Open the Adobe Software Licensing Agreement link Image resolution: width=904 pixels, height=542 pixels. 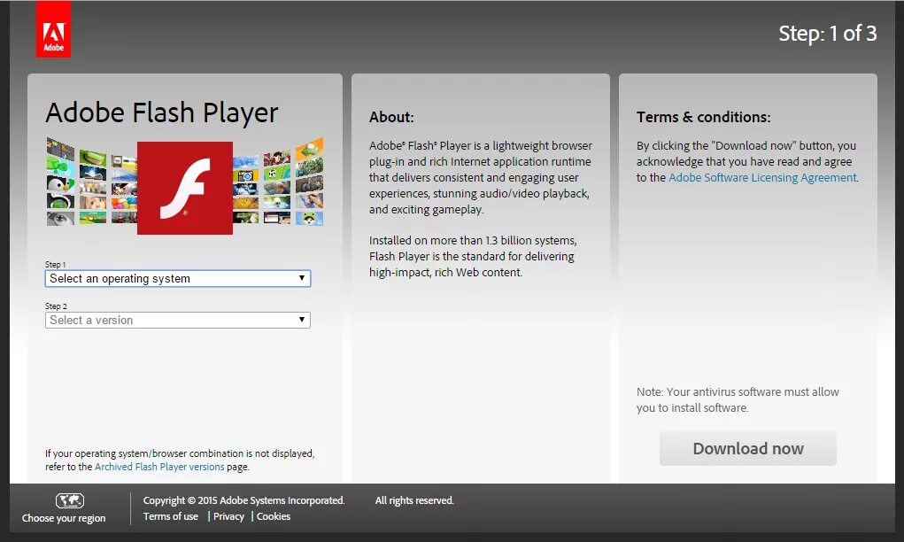762,178
